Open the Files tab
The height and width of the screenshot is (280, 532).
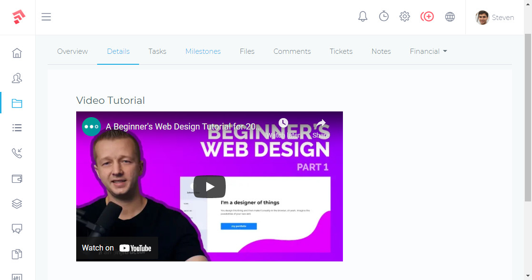pos(247,51)
